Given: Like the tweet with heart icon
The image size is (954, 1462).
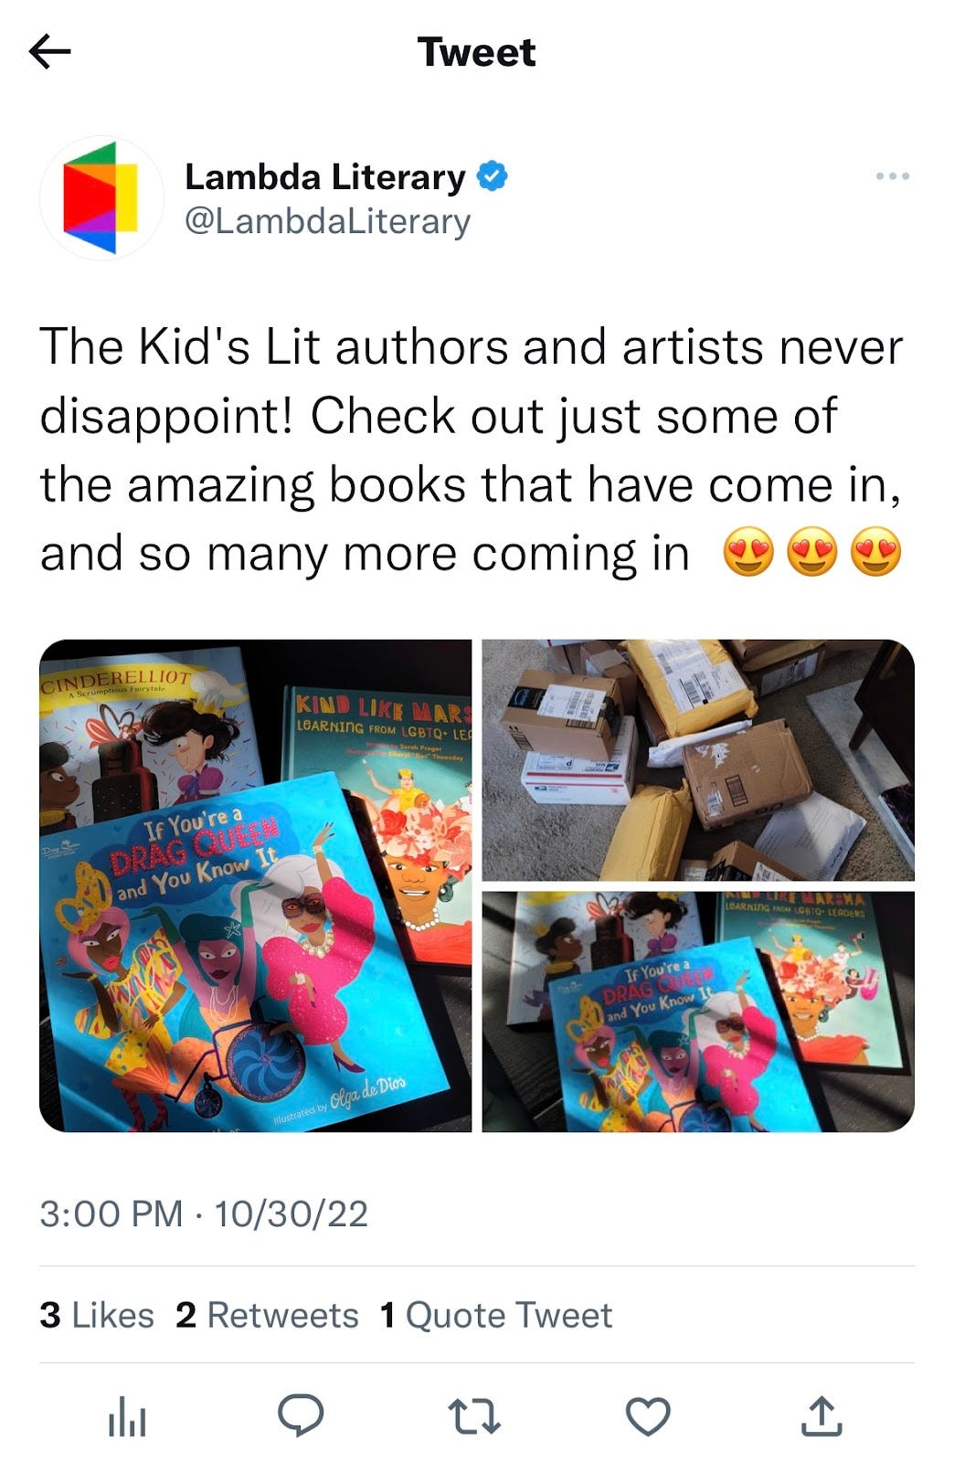Looking at the screenshot, I should pyautogui.click(x=648, y=1416).
